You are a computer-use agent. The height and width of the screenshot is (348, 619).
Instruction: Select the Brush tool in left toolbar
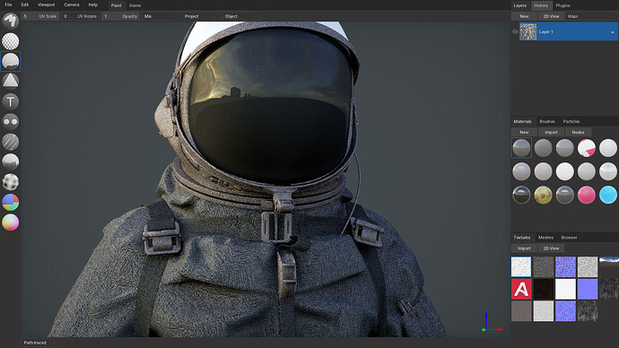(x=10, y=21)
